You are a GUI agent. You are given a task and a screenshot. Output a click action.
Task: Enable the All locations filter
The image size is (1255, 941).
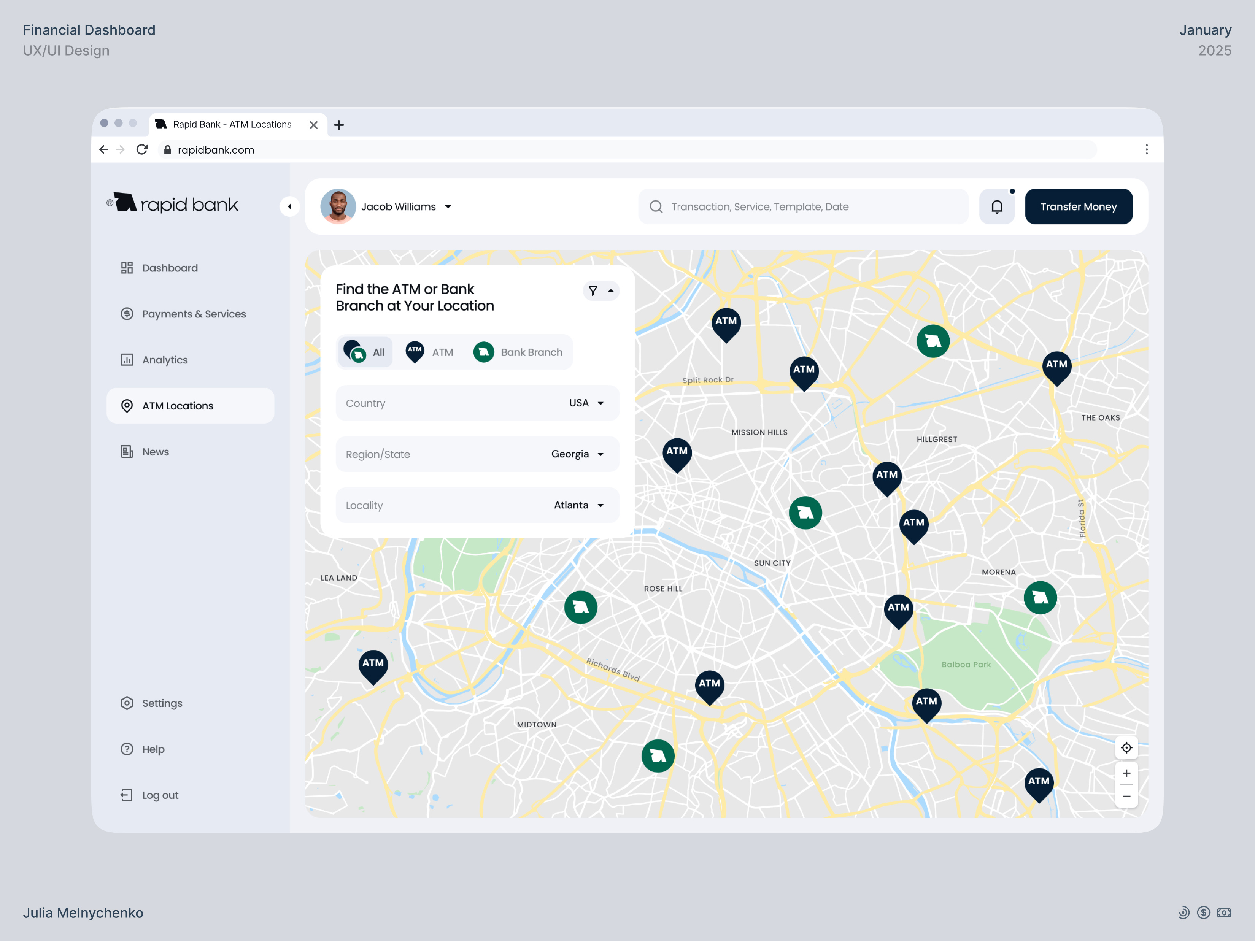click(365, 352)
